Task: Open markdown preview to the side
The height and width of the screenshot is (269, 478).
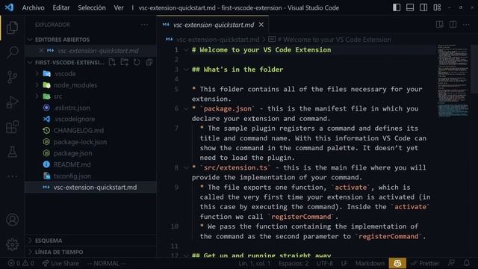Action: point(440,25)
